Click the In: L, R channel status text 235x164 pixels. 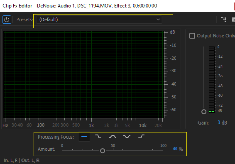coord(10,160)
